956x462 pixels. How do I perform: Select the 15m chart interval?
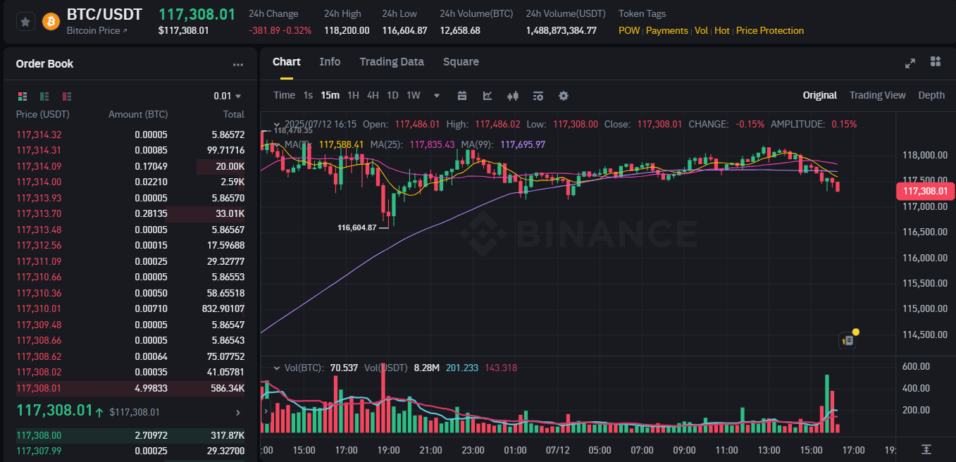pyautogui.click(x=330, y=95)
